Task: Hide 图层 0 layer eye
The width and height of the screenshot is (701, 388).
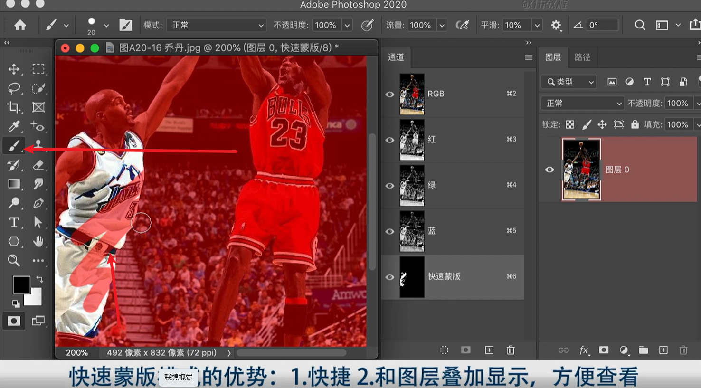Action: pos(549,170)
